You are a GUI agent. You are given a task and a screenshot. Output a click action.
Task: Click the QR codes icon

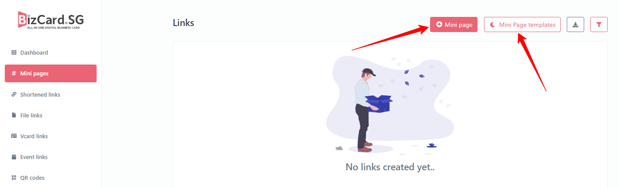point(13,178)
